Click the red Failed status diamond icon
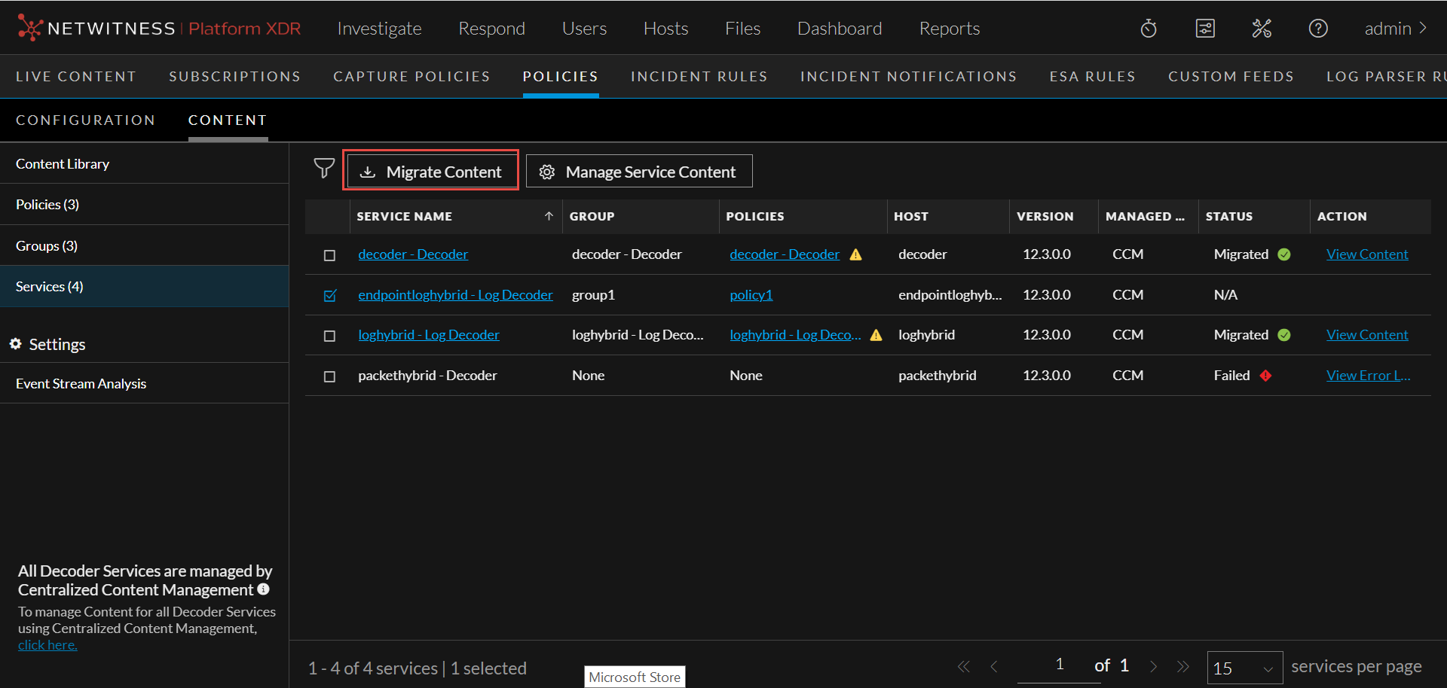The image size is (1447, 688). point(1265,376)
